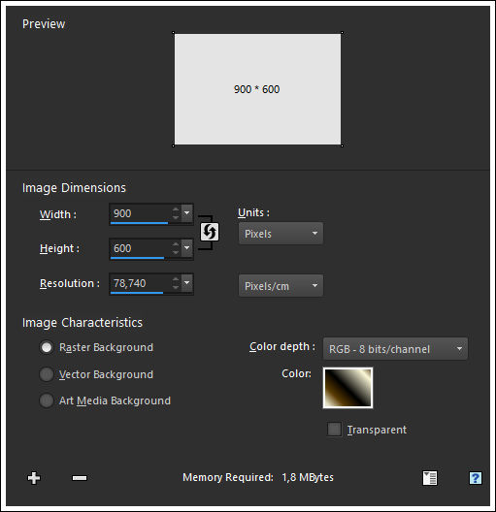
Task: Click the gradient Color swatch
Action: pyautogui.click(x=347, y=388)
